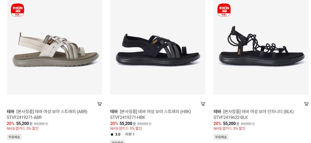311x143 pixels.
Task: Click the 리뷰 1 review count
Action: (x=130, y=135)
